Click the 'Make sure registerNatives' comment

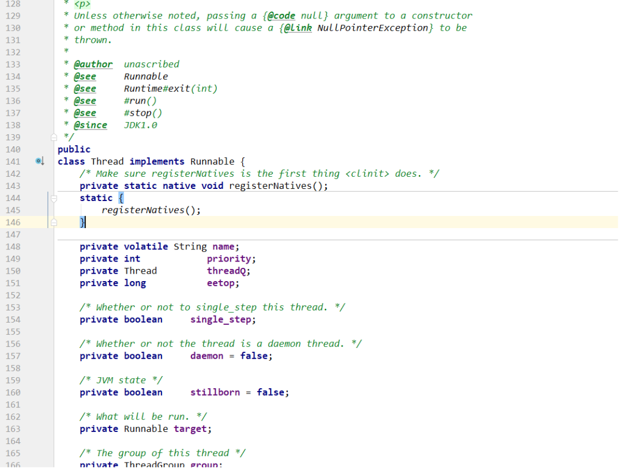pos(260,174)
